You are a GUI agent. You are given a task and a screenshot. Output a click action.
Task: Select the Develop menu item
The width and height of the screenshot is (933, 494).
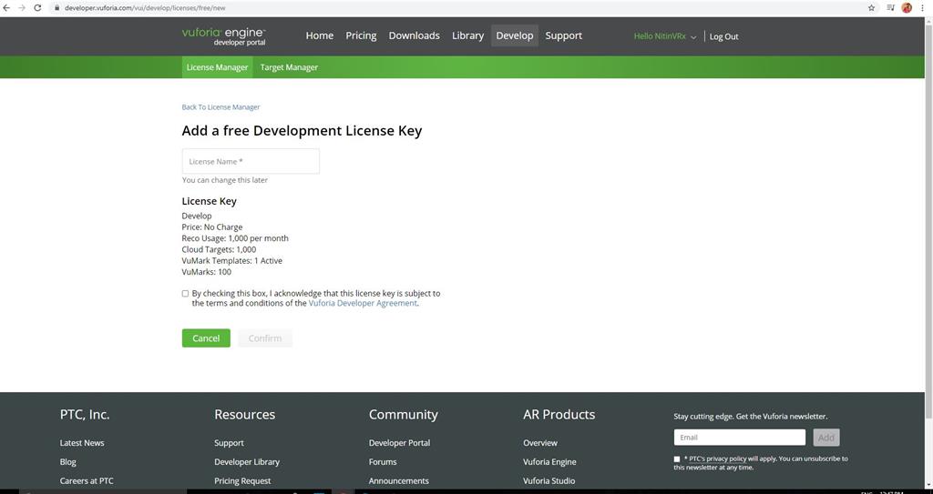point(515,35)
